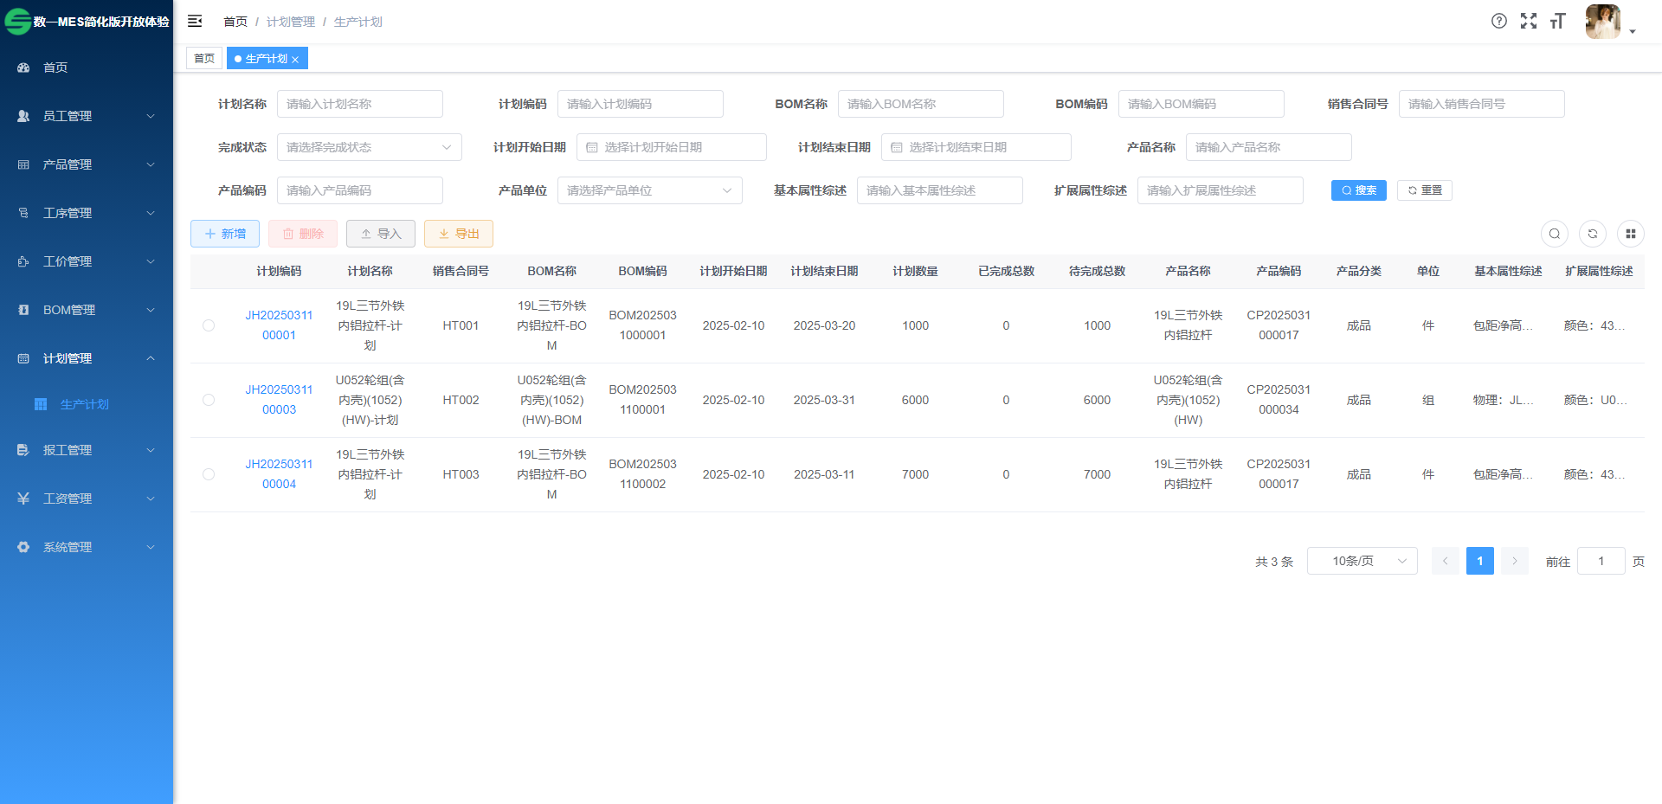
Task: Switch to the 首页 tab
Action: tap(204, 59)
